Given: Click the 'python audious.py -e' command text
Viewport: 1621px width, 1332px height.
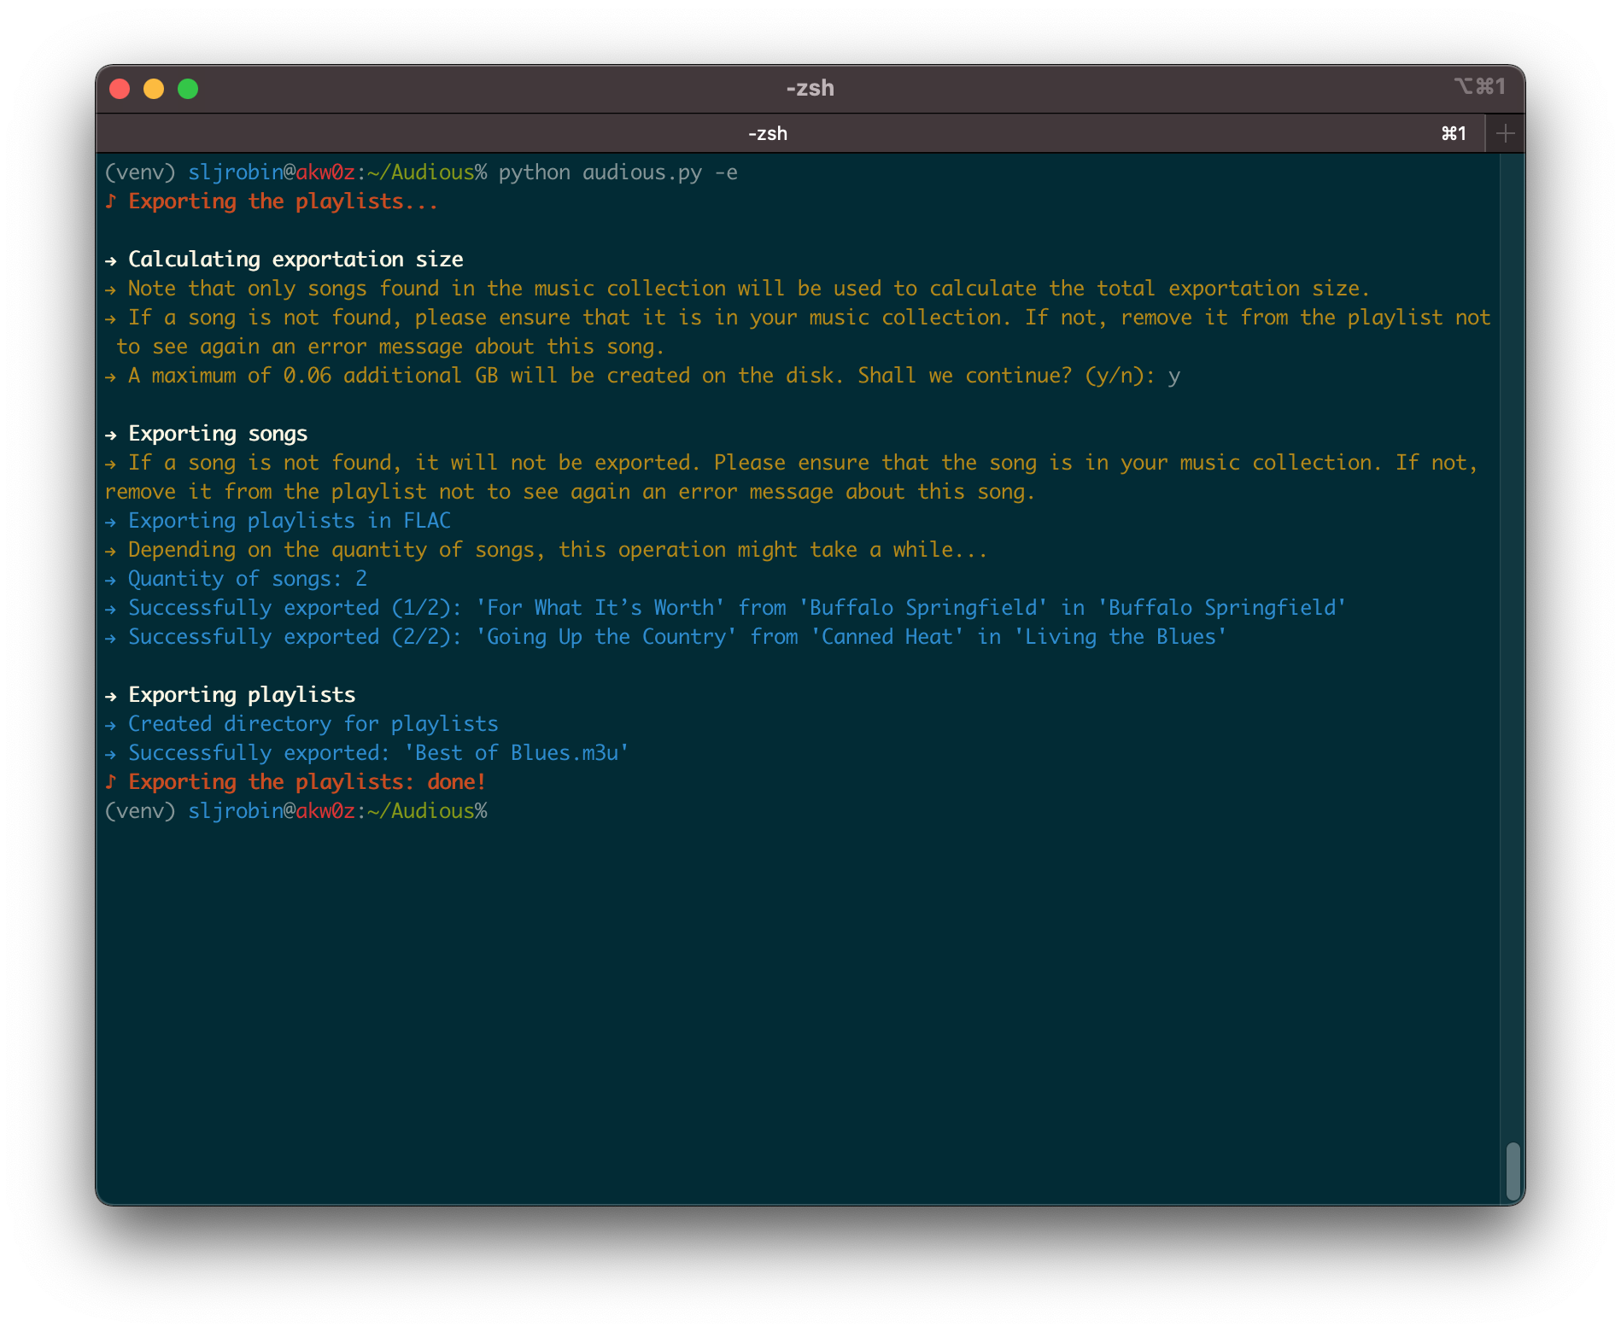Looking at the screenshot, I should (617, 172).
